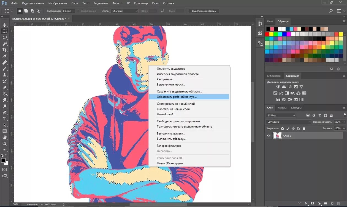The image size is (347, 207).
Task: Toggle the layer filter switch
Action: point(345,115)
